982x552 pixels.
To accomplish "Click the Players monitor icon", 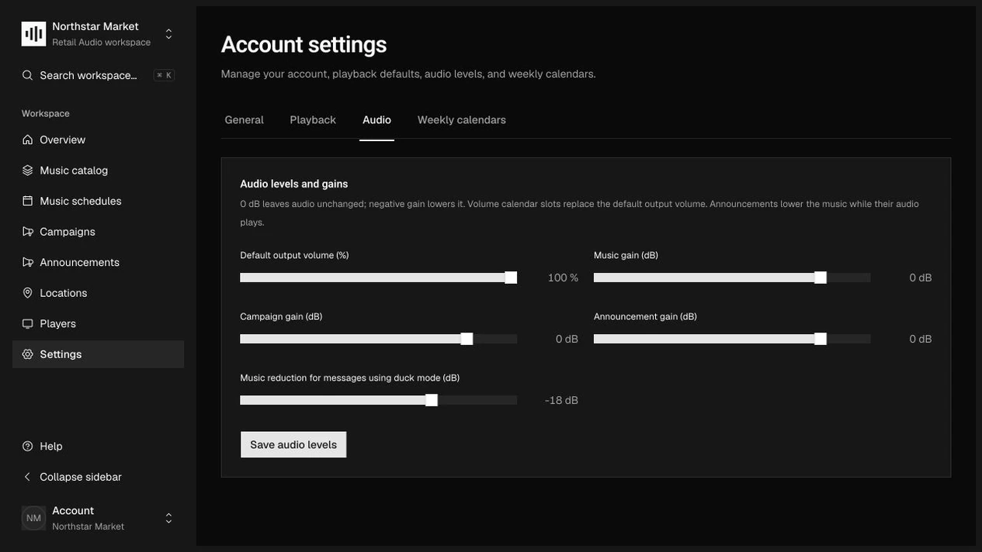I will (28, 323).
